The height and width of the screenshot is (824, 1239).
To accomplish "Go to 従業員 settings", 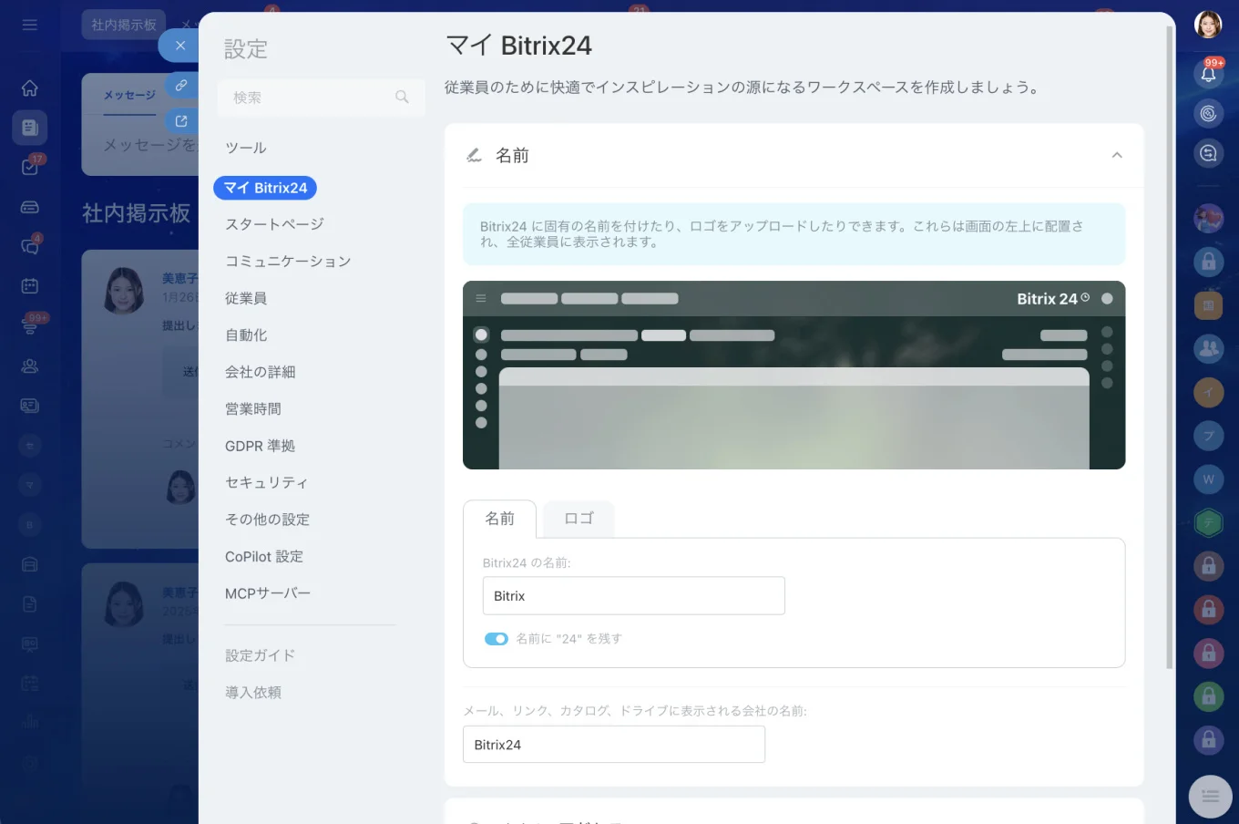I will [246, 298].
